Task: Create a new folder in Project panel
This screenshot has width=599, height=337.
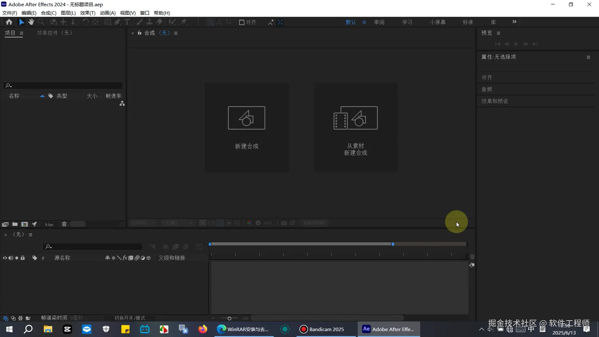Action: (15, 224)
